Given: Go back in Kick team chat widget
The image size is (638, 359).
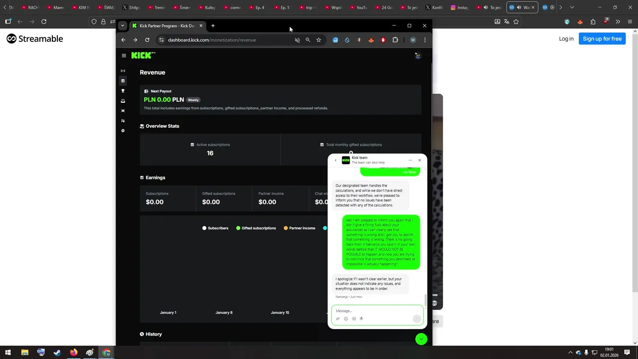Looking at the screenshot, I should (335, 160).
